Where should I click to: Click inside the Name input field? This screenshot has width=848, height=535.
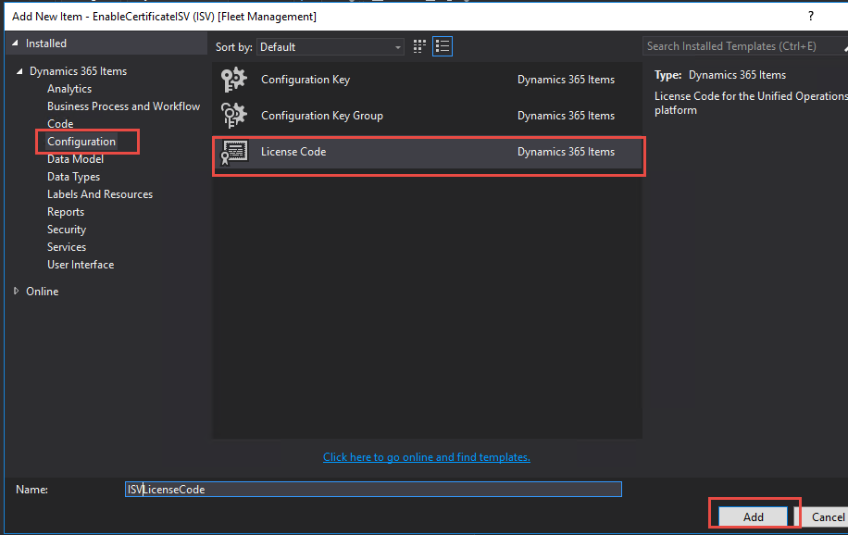click(x=370, y=489)
